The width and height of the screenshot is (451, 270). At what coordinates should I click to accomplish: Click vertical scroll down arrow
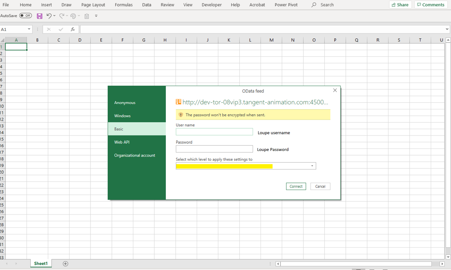(448, 257)
